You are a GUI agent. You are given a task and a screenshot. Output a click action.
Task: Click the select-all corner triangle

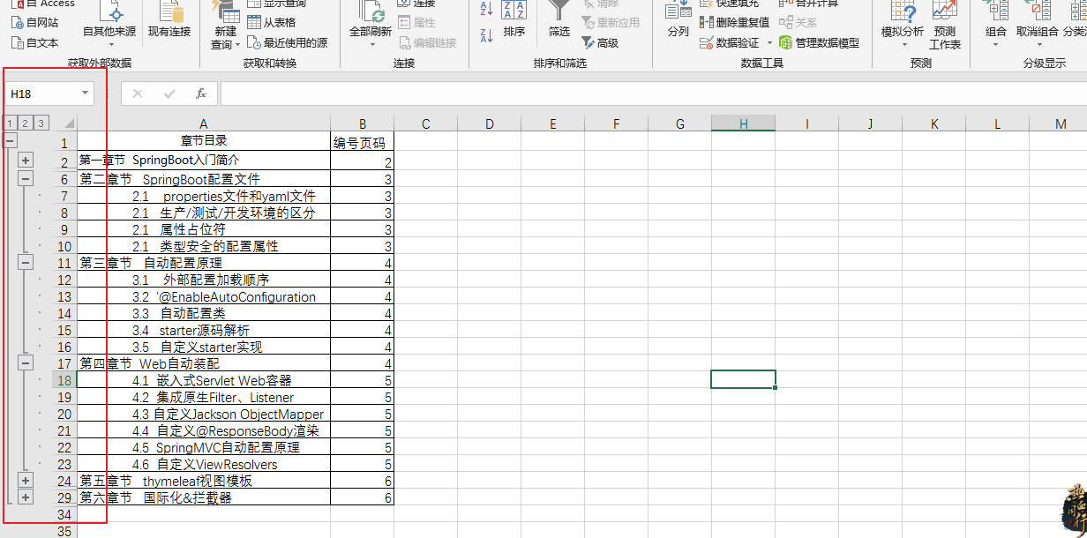click(x=67, y=123)
